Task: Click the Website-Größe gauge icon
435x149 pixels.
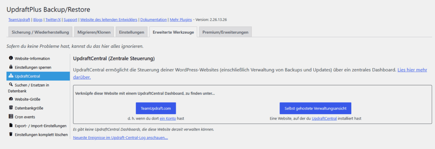Action: pos(11,99)
